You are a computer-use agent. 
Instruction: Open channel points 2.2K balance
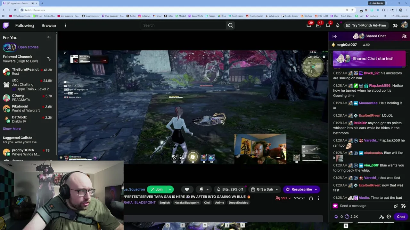click(x=351, y=217)
